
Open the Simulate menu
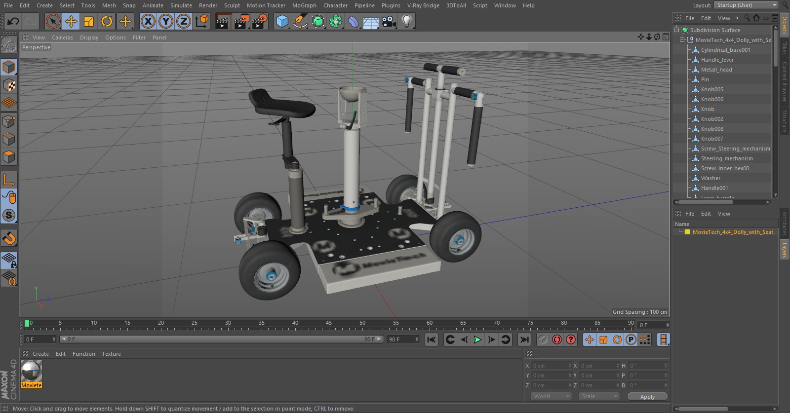181,5
